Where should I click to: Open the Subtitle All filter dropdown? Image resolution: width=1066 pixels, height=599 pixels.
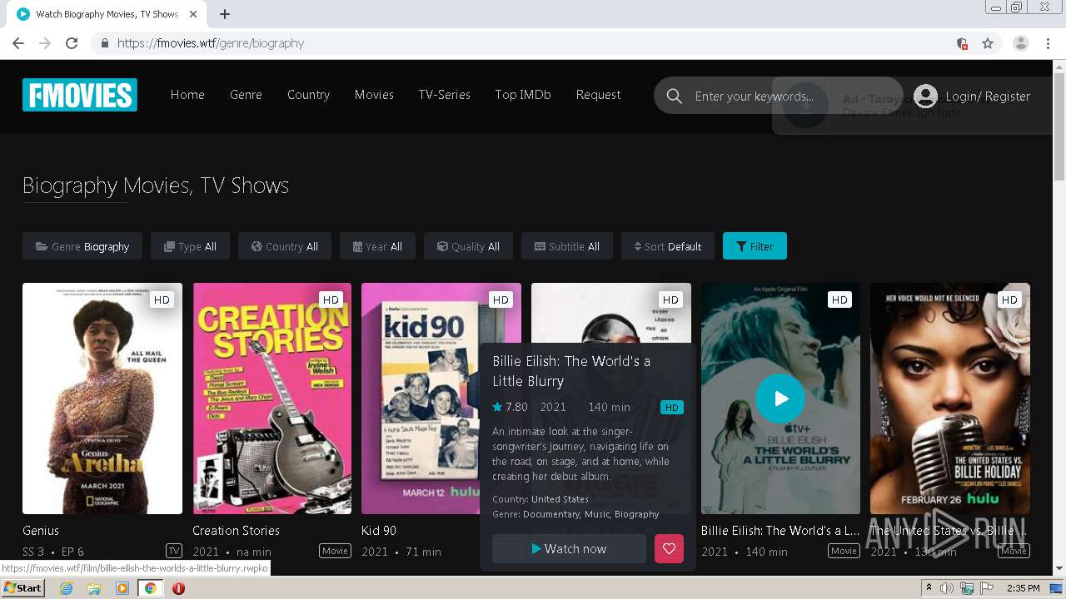(566, 246)
